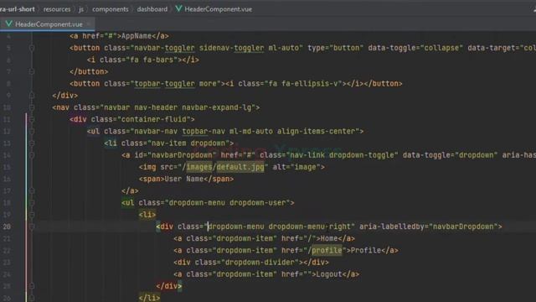The width and height of the screenshot is (536, 302).
Task: Click the "User Name" span text
Action: 184,179
